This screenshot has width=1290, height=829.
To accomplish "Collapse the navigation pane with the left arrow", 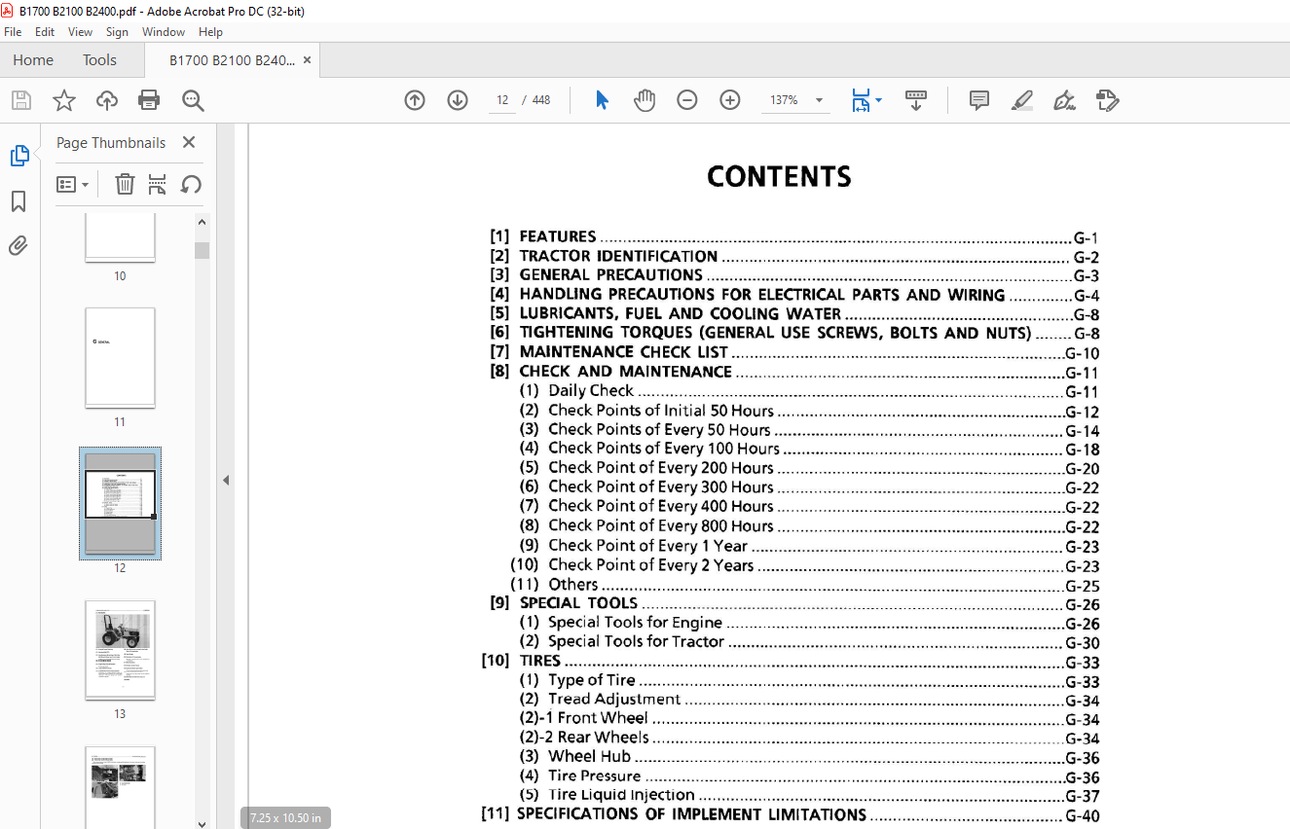I will pos(226,480).
